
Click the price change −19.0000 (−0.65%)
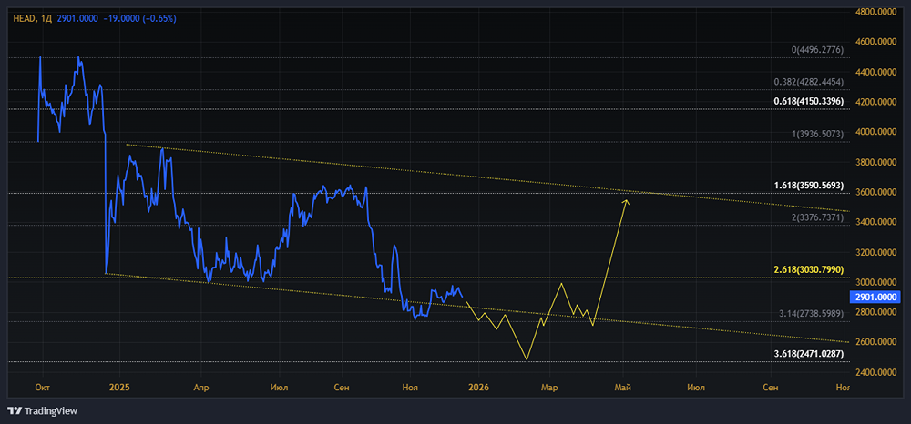tap(141, 18)
